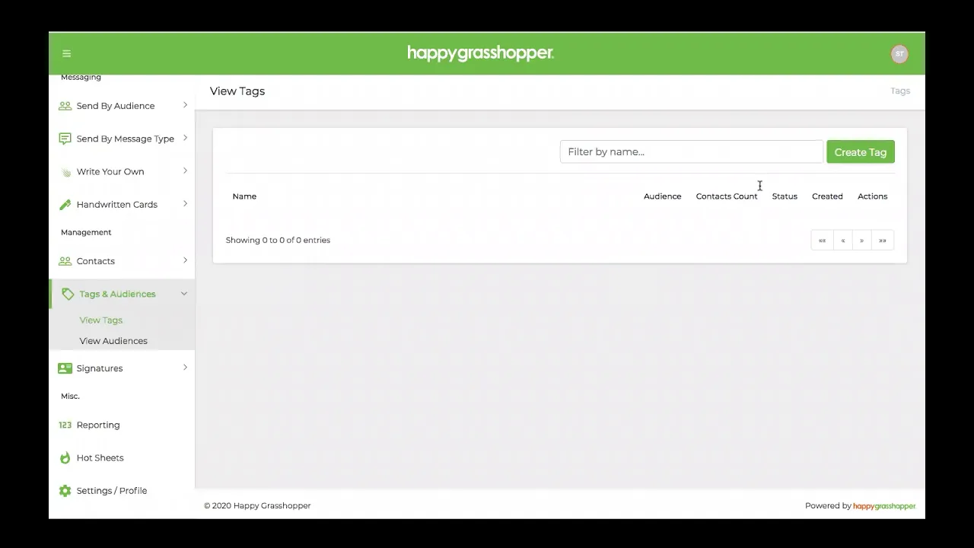The width and height of the screenshot is (974, 548).
Task: Click the Filter by name field
Action: click(692, 151)
